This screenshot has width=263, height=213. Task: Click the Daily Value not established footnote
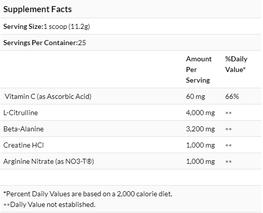click(x=49, y=204)
